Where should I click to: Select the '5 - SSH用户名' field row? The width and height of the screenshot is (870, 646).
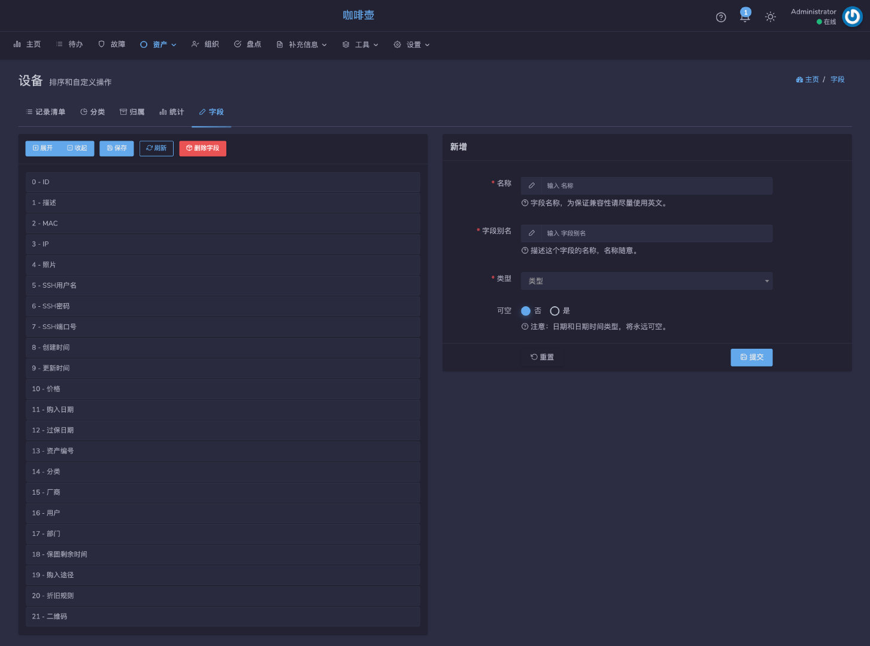click(x=223, y=285)
